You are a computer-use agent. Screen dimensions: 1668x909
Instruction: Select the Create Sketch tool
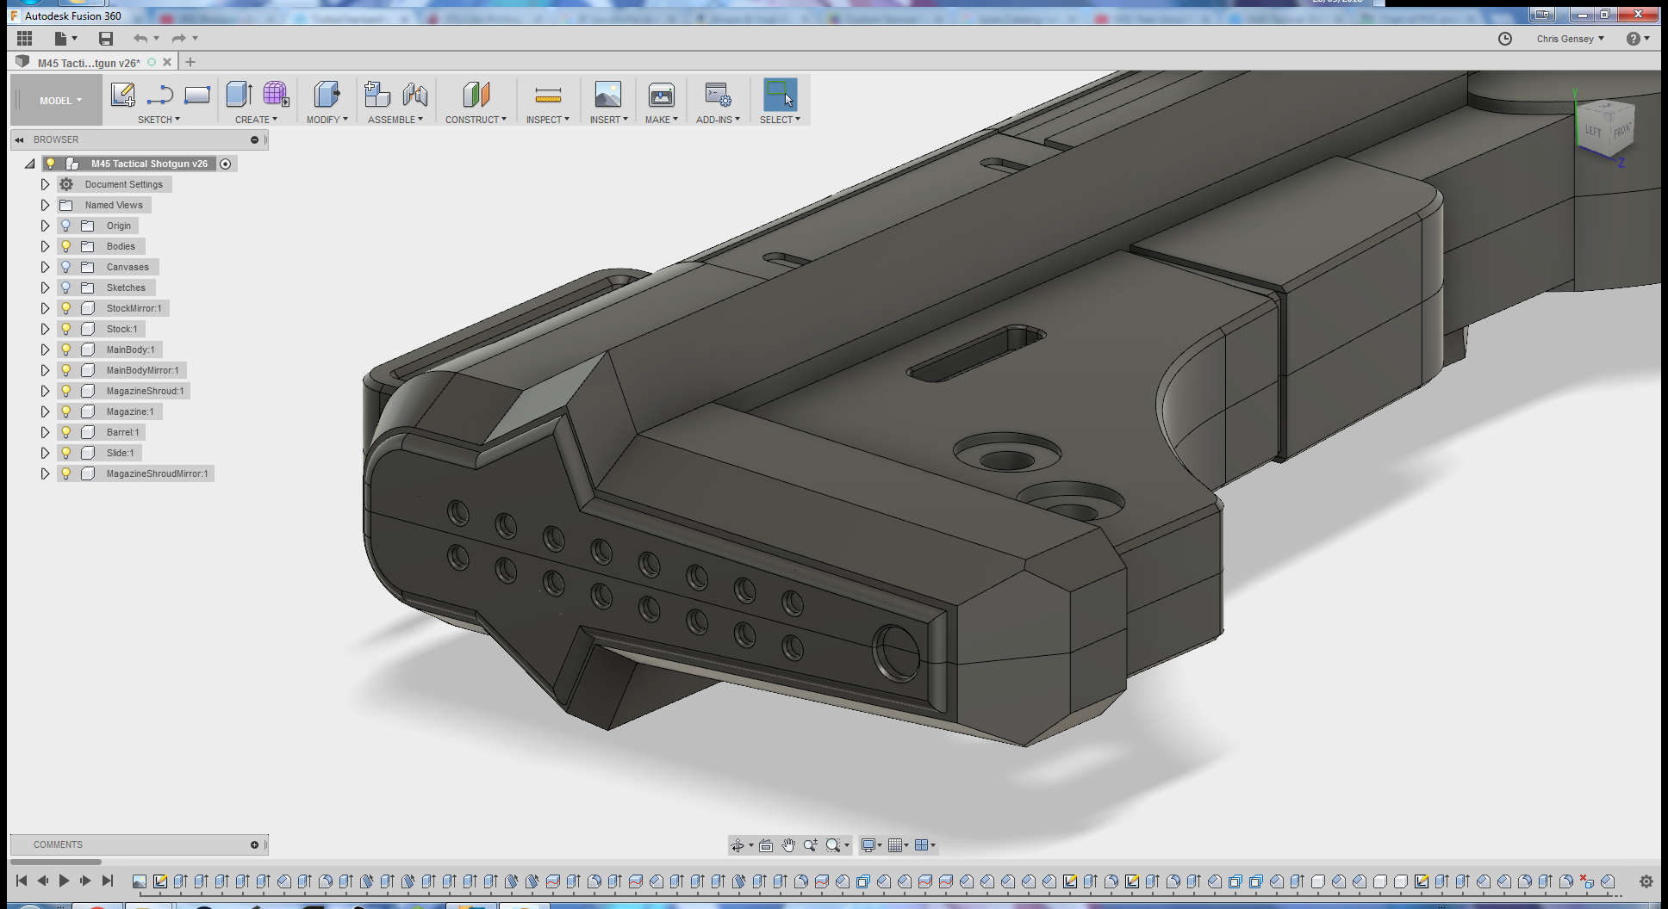123,95
